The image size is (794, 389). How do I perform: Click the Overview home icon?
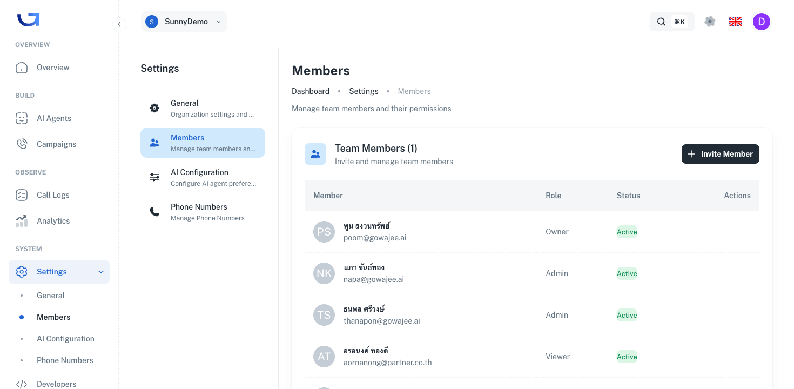[22, 68]
